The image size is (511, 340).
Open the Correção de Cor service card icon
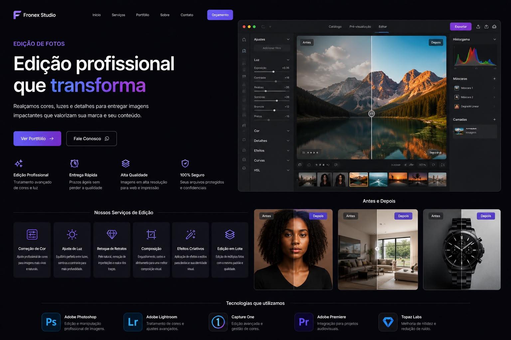coord(32,234)
